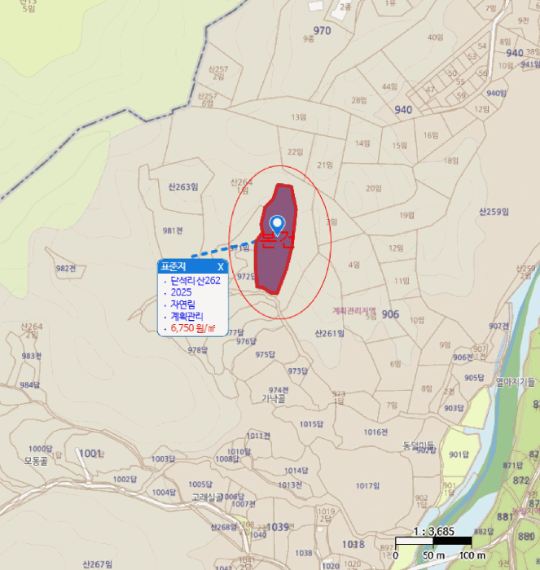Click parcel label 18임
The image size is (540, 570).
[451, 160]
